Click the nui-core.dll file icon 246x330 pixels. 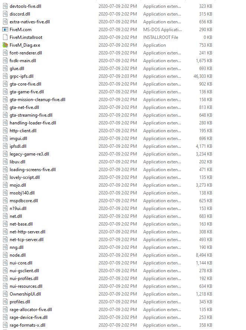click(5, 263)
